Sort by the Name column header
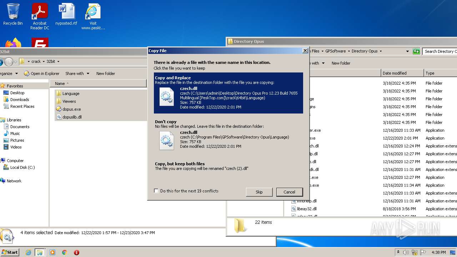The width and height of the screenshot is (457, 257). point(98,83)
